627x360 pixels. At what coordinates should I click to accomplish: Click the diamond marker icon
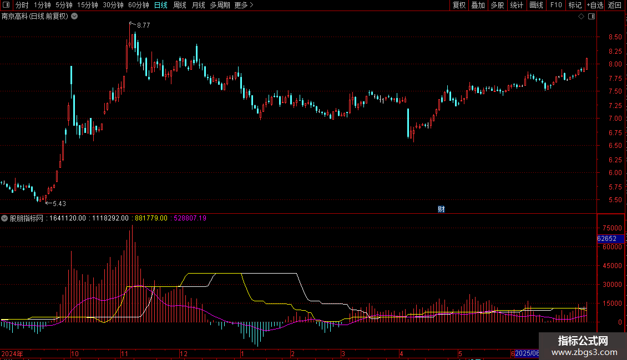click(x=582, y=17)
